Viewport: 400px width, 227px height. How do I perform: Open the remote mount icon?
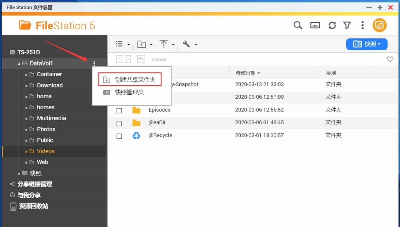click(315, 26)
